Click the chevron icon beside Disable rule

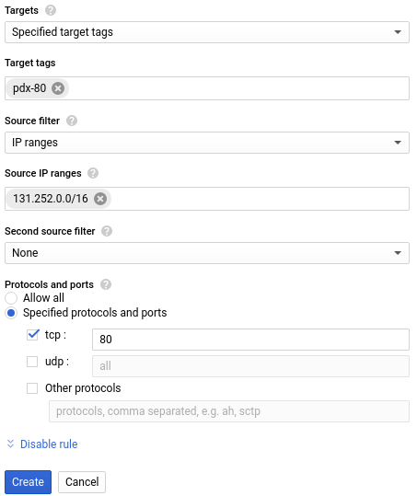[x=10, y=444]
